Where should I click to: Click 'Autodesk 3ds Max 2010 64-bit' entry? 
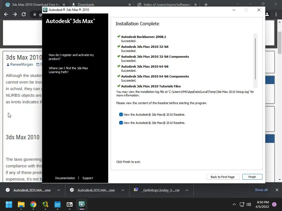coord(145,66)
